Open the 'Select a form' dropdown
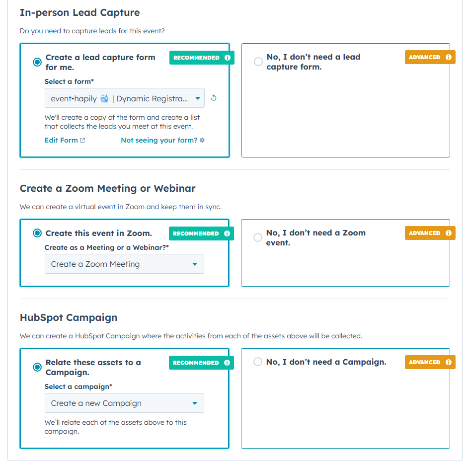 pyautogui.click(x=124, y=98)
